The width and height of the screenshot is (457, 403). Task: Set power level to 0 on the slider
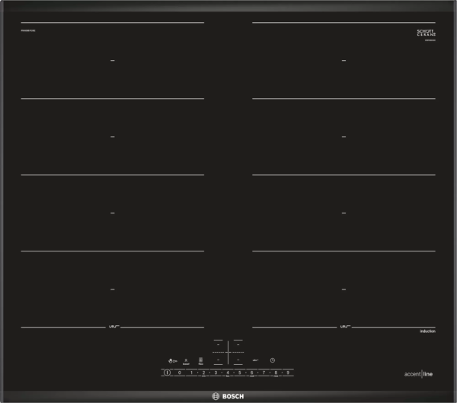180,373
